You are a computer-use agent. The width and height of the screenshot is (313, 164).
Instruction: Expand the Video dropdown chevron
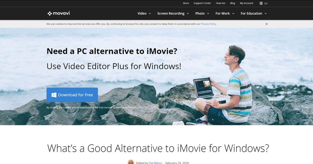point(150,13)
